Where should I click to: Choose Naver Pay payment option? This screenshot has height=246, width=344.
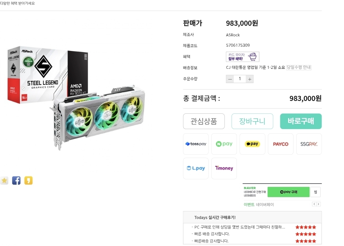(224, 144)
